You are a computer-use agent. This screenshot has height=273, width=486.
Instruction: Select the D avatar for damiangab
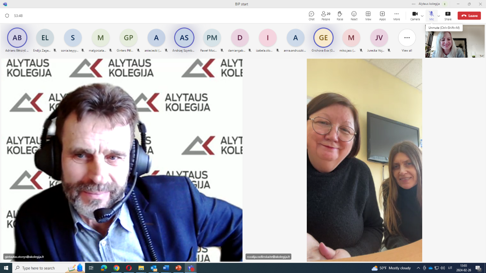click(240, 38)
